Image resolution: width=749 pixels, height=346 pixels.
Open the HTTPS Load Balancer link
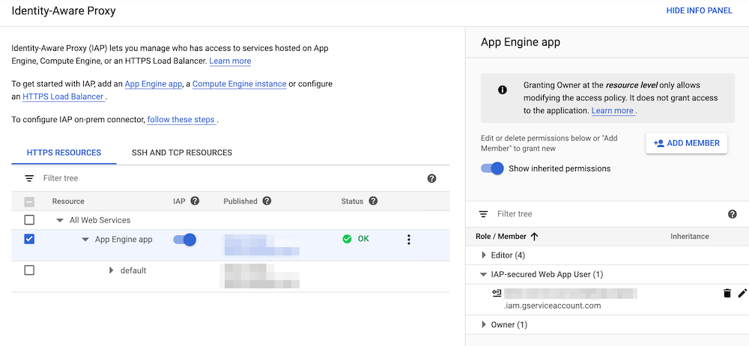coord(63,97)
